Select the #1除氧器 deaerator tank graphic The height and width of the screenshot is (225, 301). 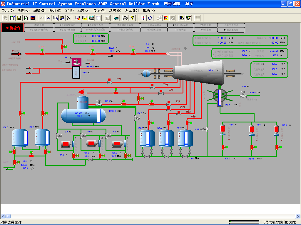click(83, 114)
